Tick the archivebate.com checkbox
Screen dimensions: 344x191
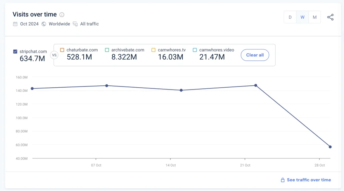[107, 50]
